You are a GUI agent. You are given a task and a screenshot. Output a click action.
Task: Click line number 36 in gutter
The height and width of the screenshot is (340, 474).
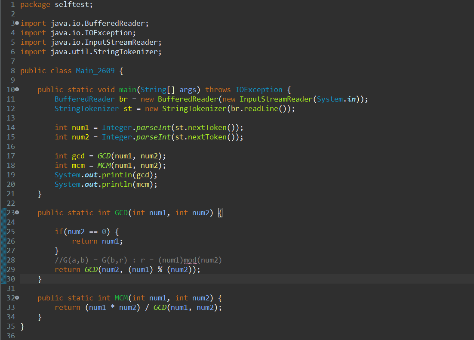(x=11, y=336)
